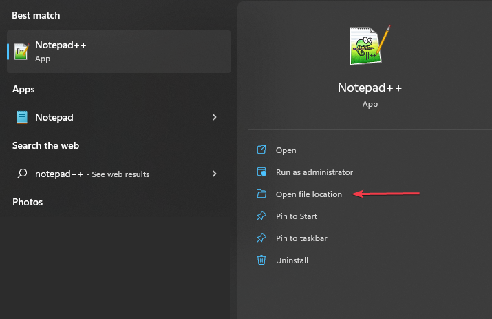This screenshot has width=492, height=319.
Task: Click the folder icon for Open file location
Action: pos(261,194)
